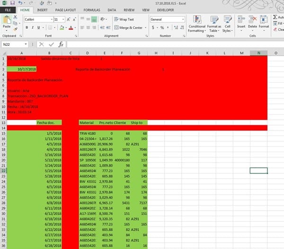The width and height of the screenshot is (284, 249).
Task: Toggle the Comma Style button
Action: point(168,27)
